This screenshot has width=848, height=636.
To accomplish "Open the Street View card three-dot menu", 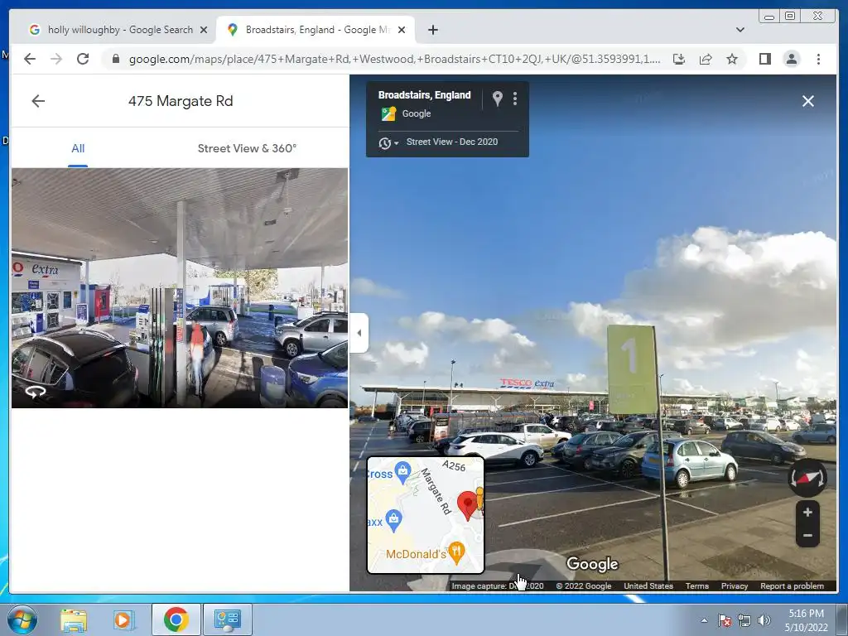I will point(515,99).
